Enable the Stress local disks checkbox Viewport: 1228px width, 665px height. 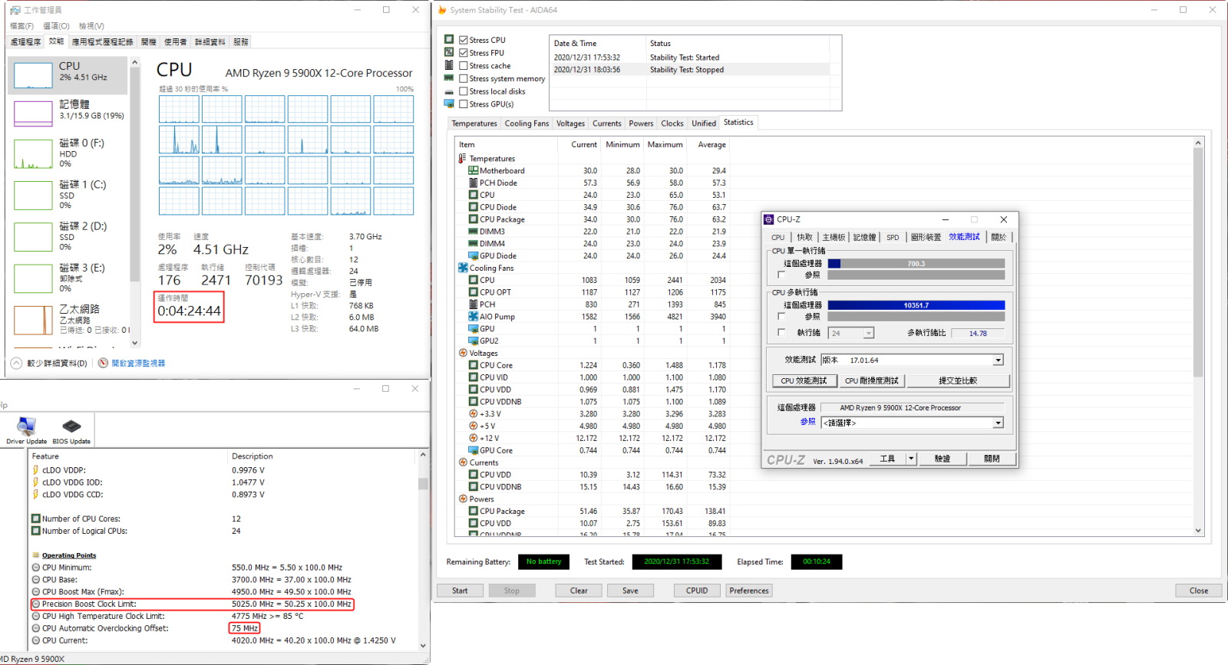464,91
